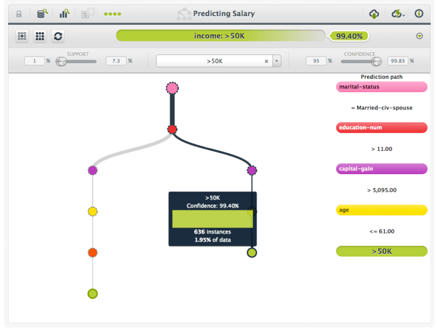Viewport: 437px width, 330px height.
Task: Select the red education-num tree node
Action: (x=172, y=129)
